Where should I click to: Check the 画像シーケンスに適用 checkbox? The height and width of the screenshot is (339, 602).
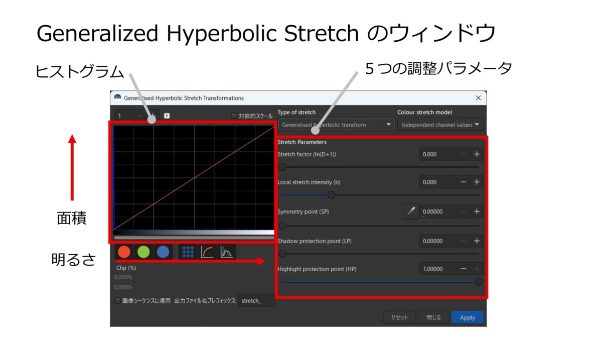coord(118,301)
